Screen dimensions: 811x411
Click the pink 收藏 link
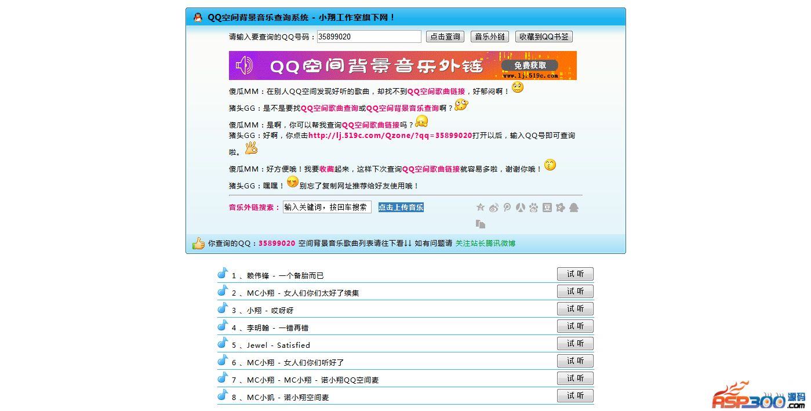pos(326,169)
